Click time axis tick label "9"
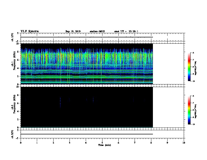This screenshot has height=160, width=207. click(x=167, y=143)
